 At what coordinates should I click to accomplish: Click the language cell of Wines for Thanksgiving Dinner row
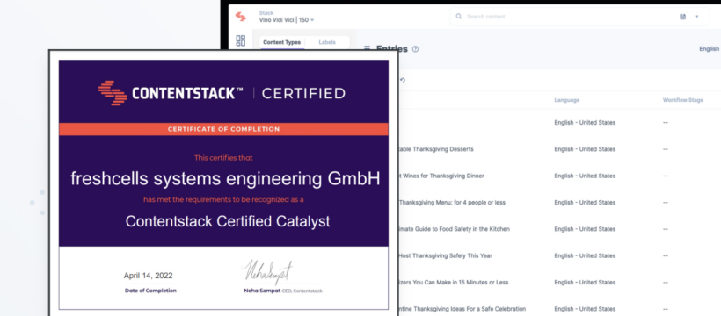pos(585,176)
